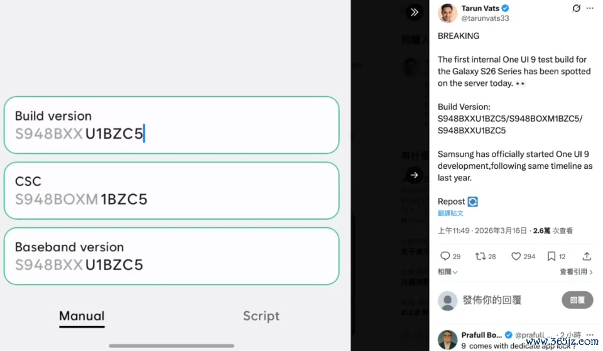This screenshot has width=603, height=351.
Task: Click the Repost emoji icon in the post text
Action: coord(472,202)
